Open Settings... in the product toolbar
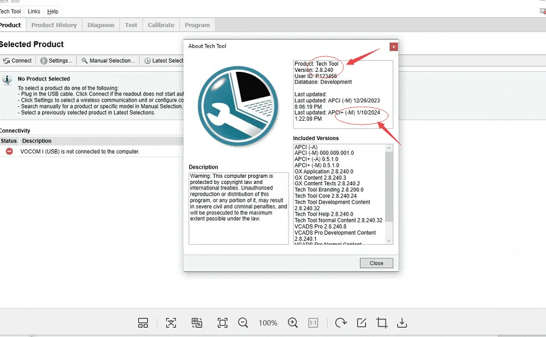The width and height of the screenshot is (546, 337). point(56,61)
